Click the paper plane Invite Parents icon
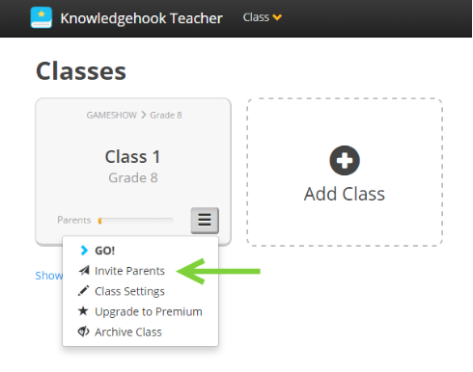This screenshot has width=473, height=372. 84,271
